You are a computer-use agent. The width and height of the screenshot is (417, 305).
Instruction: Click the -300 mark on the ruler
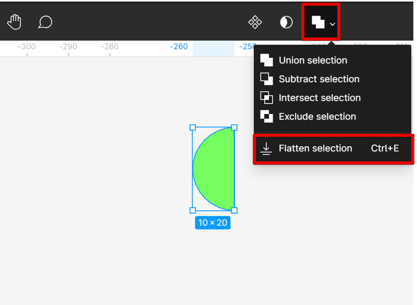27,47
